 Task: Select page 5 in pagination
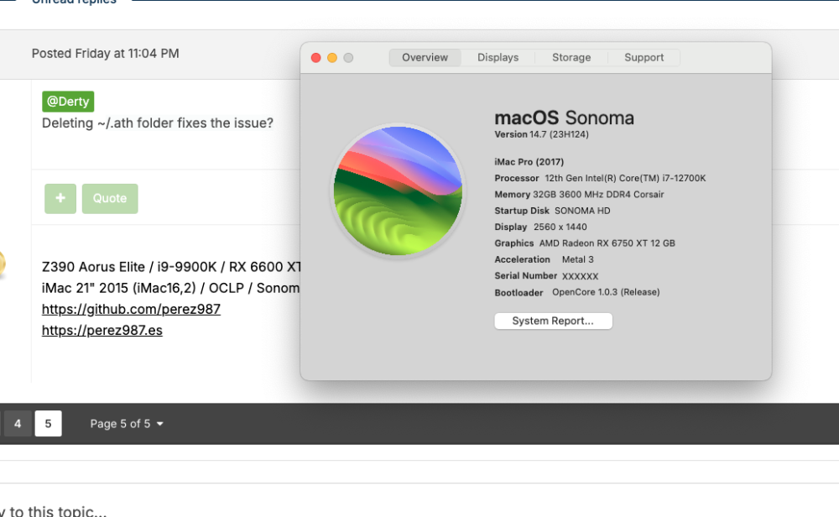pyautogui.click(x=48, y=424)
